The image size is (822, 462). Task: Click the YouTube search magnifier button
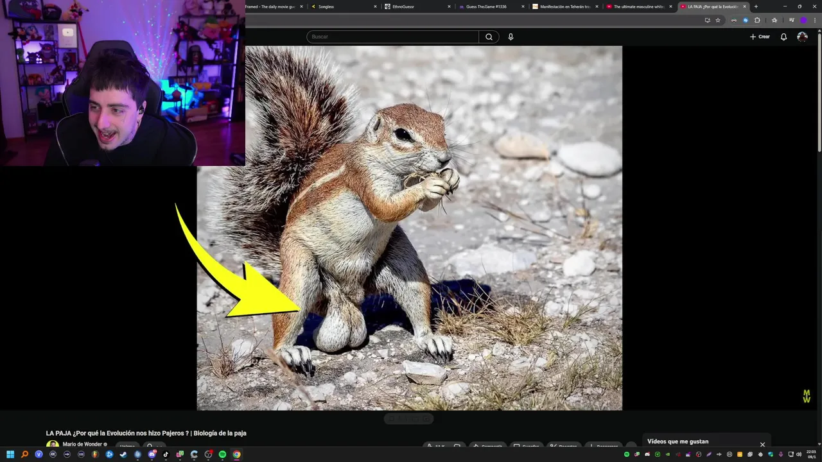click(489, 37)
